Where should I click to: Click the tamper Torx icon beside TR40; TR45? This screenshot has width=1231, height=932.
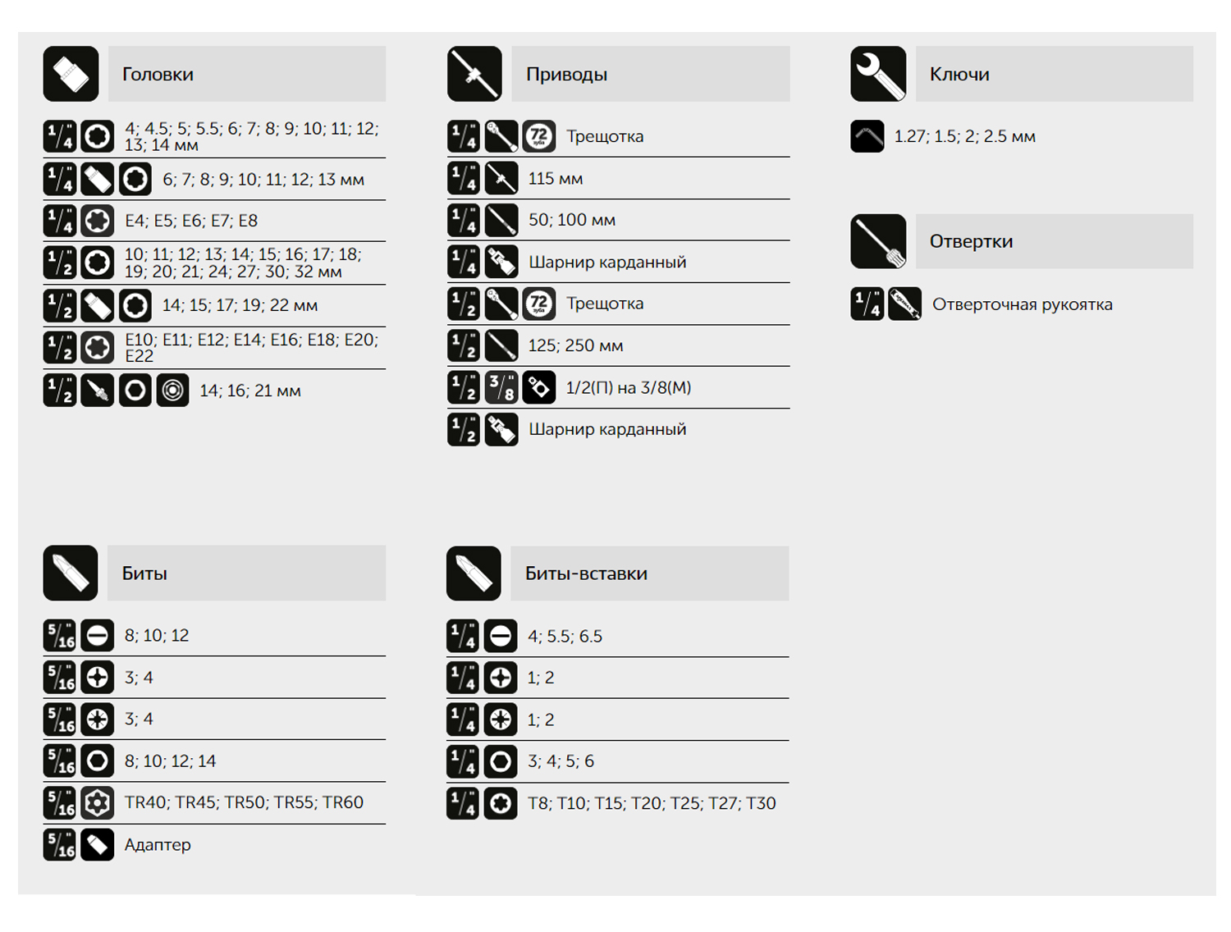pyautogui.click(x=97, y=802)
